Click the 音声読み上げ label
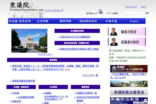The width and height of the screenshot is (156, 104). tap(92, 13)
